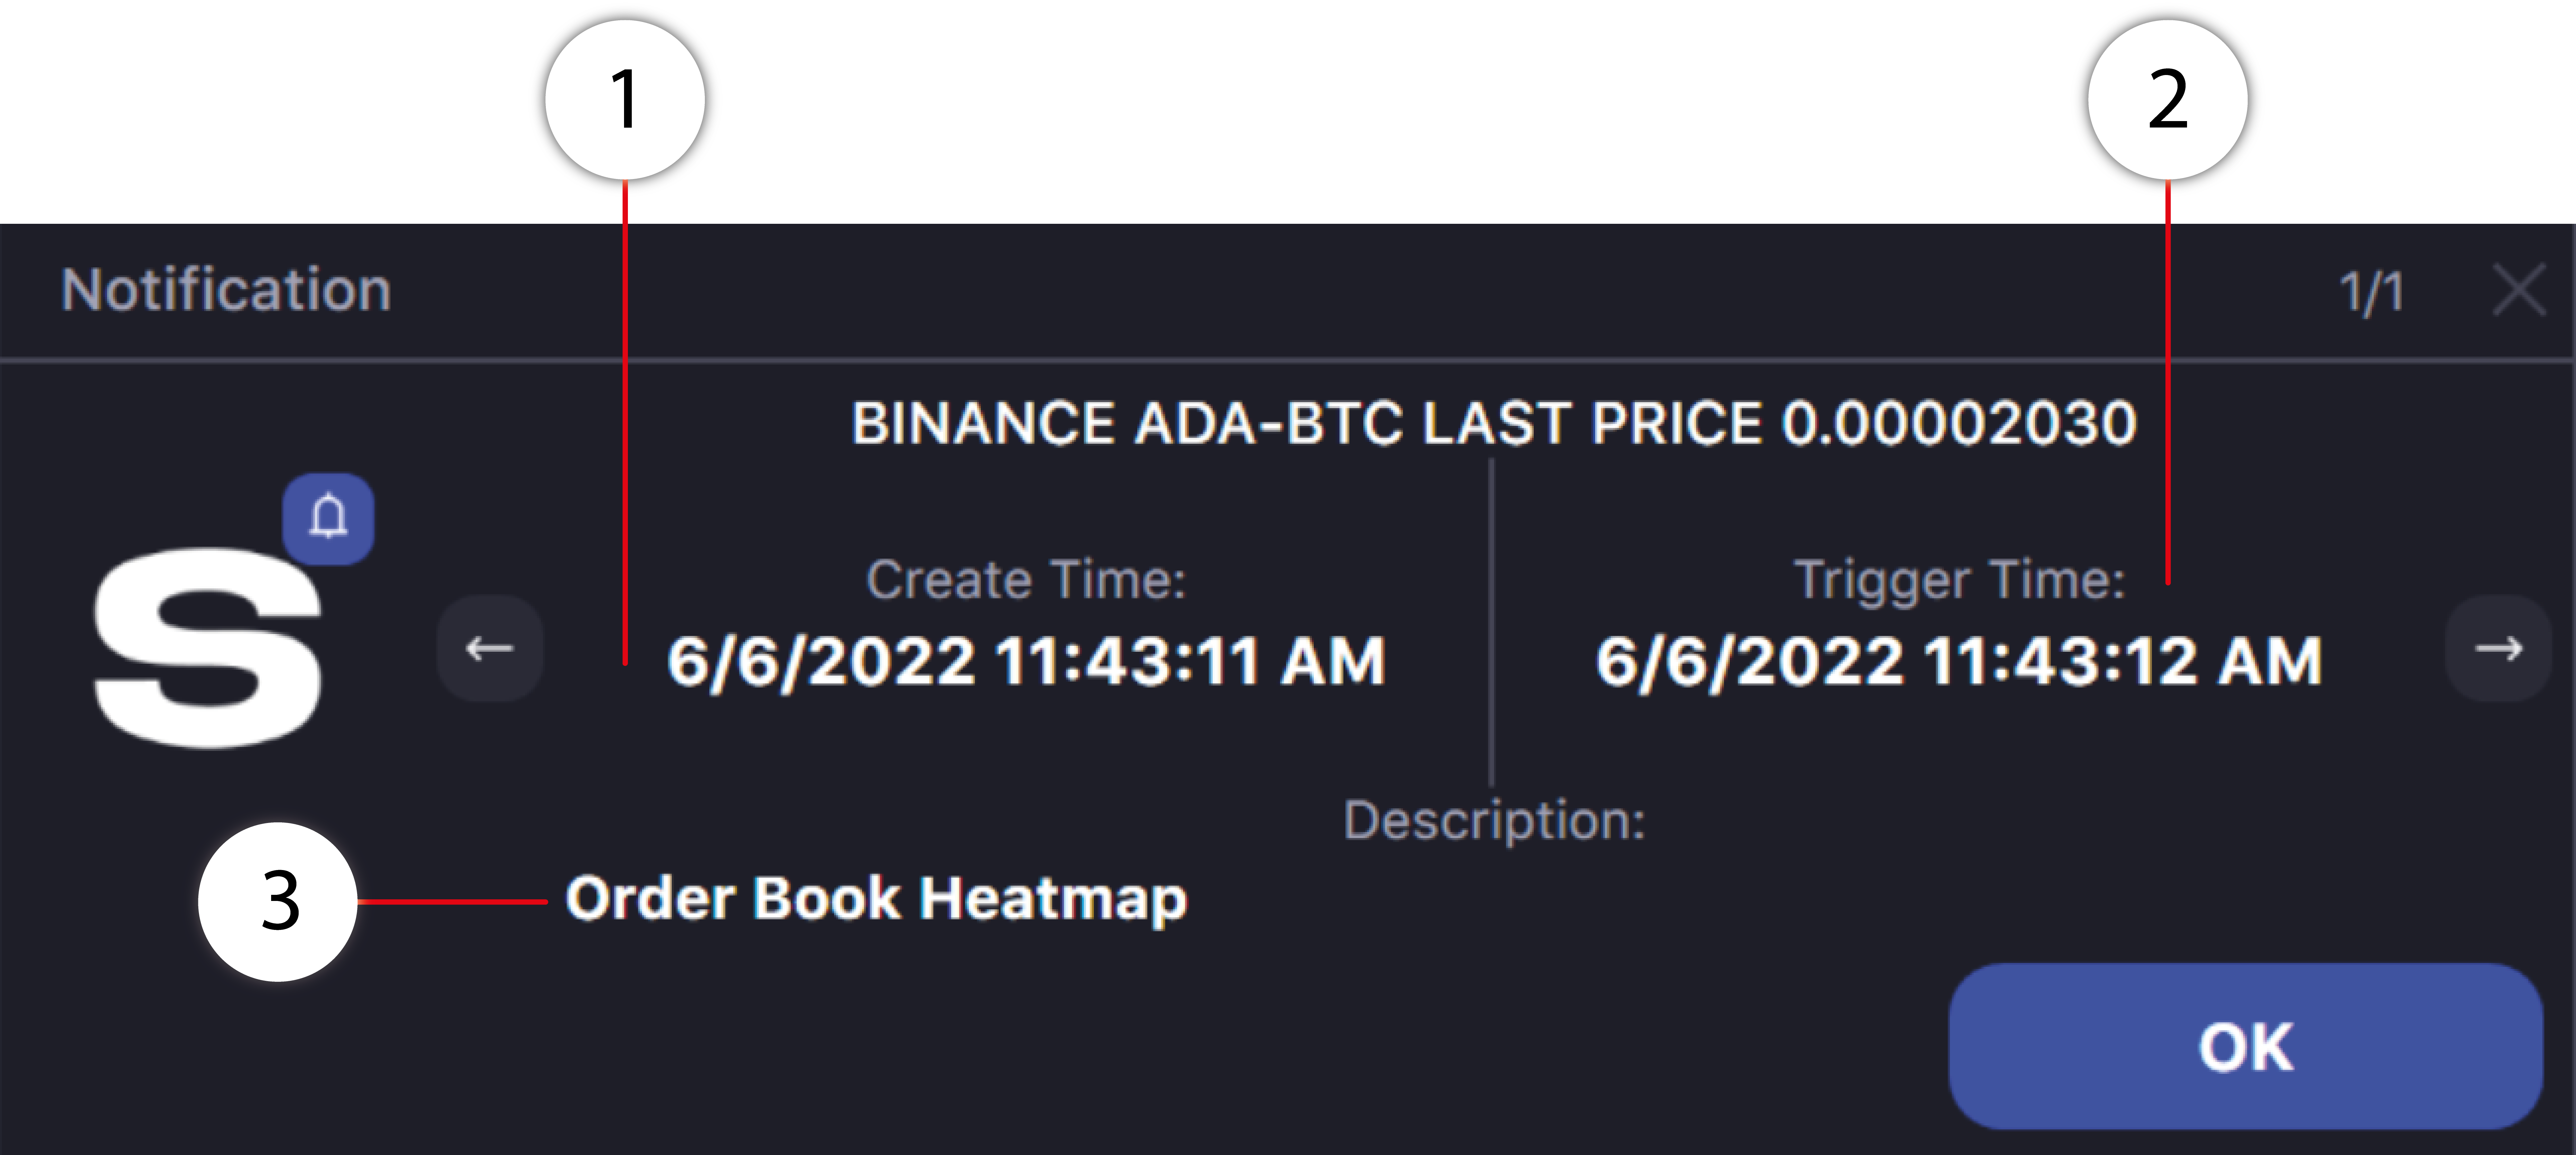Click the Trigger Time label
Image resolution: width=2576 pixels, height=1155 pixels.
coord(1959,580)
